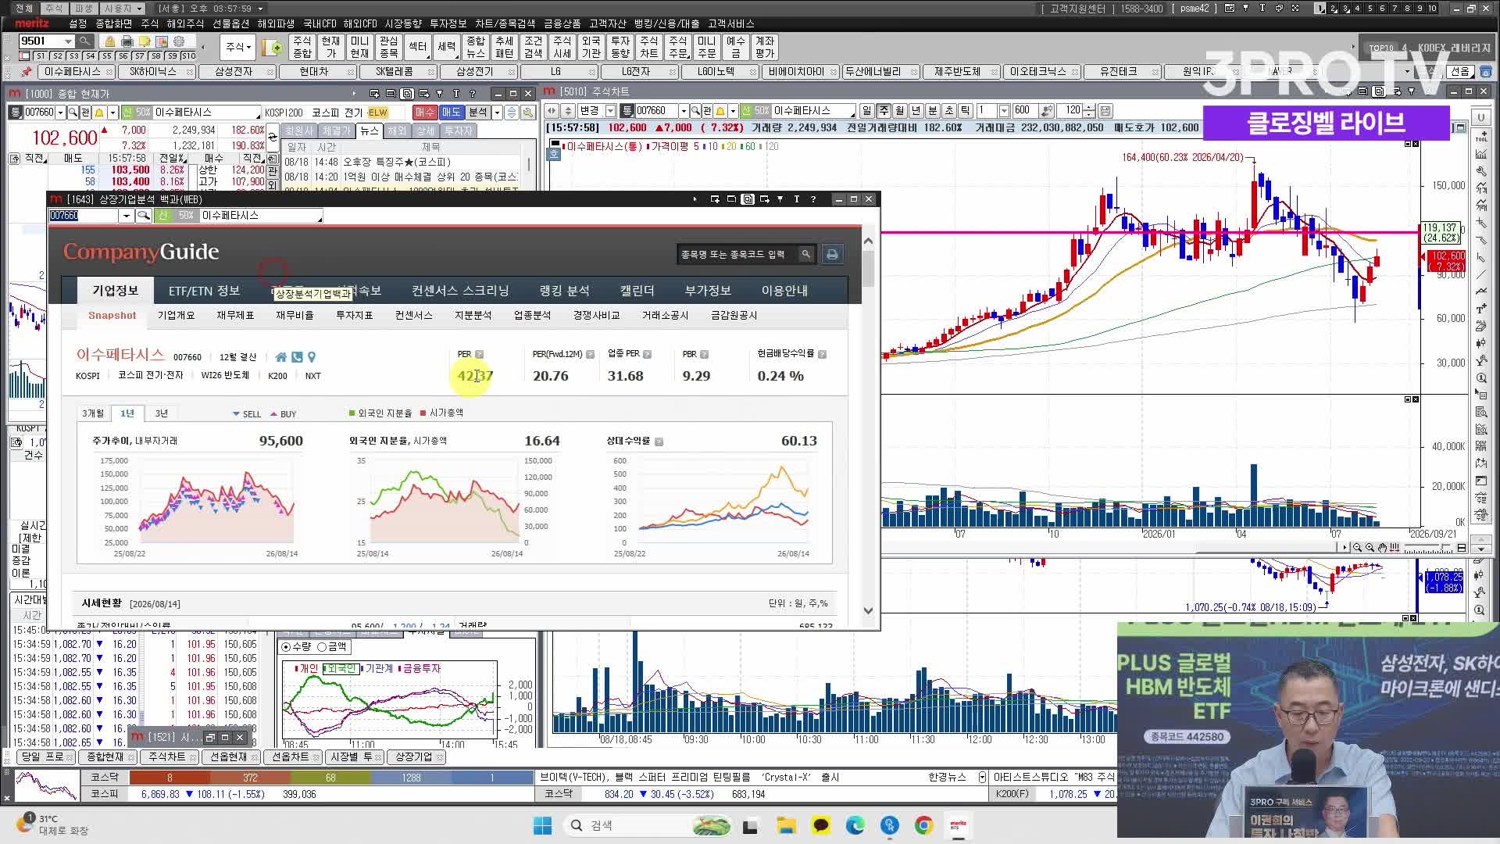Click the search icon beside 9501 box

click(85, 41)
